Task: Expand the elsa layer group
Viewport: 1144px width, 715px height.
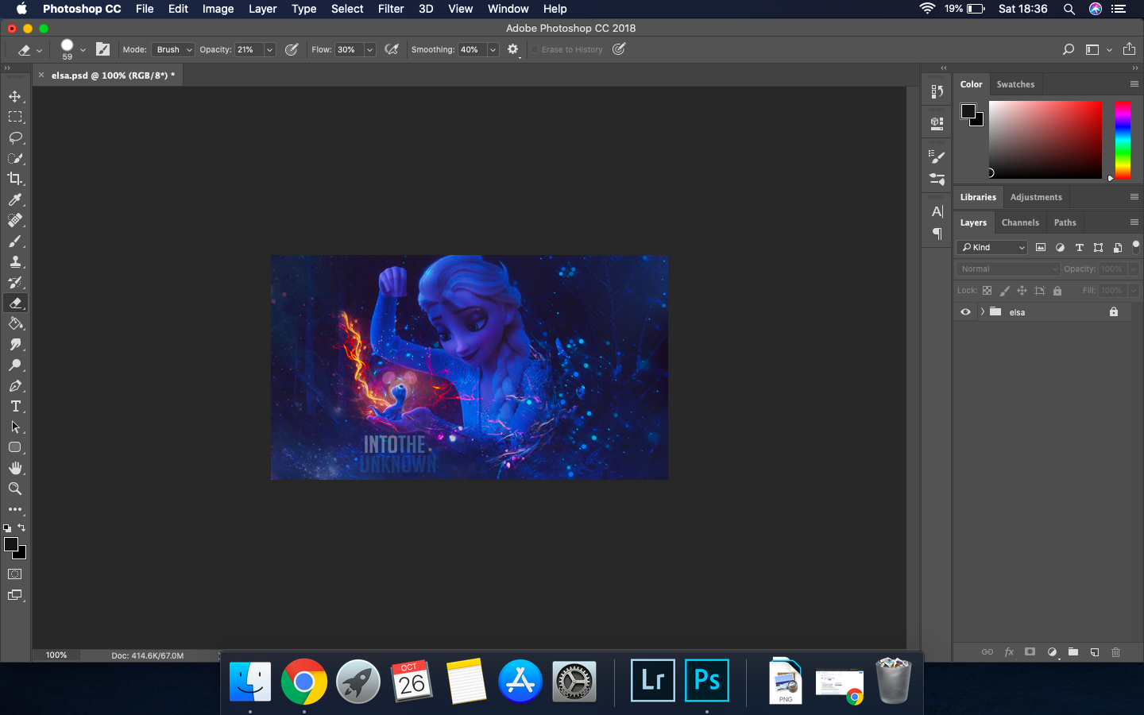Action: click(x=983, y=311)
